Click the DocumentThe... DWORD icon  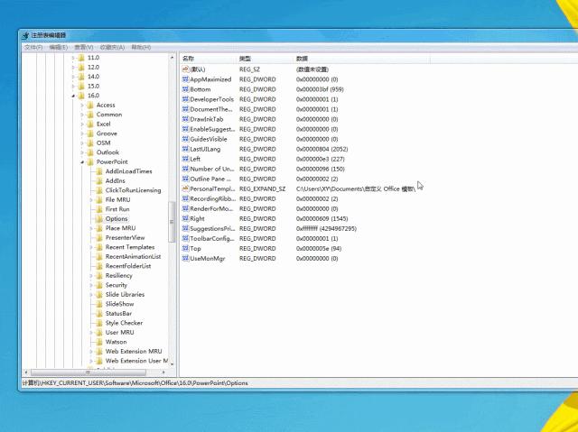pyautogui.click(x=185, y=109)
